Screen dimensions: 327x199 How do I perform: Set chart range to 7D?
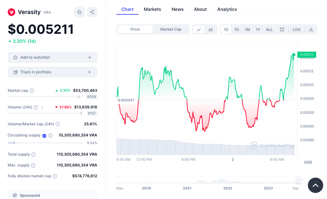[x=236, y=29]
